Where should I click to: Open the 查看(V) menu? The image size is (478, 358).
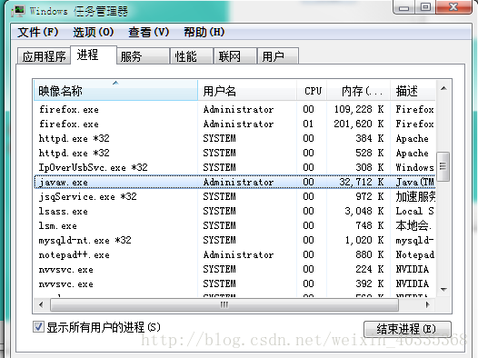tap(148, 32)
